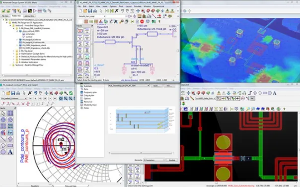The height and width of the screenshot is (187, 300).
Task: Click Undo arrow in schematic window toolbar
Action: (x=123, y=11)
